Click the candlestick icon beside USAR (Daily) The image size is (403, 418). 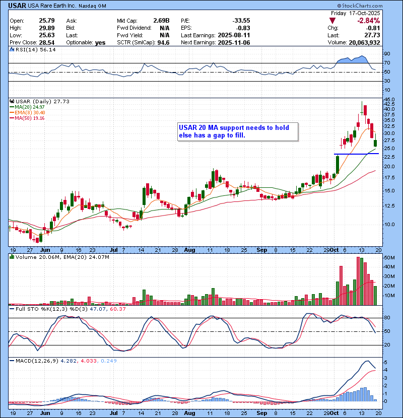(x=12, y=102)
